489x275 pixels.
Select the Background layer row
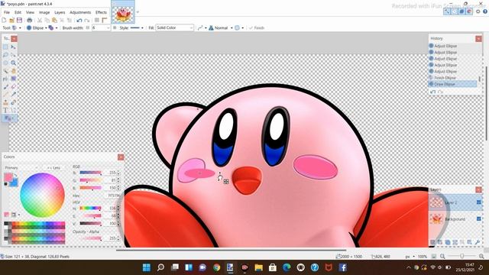(455, 219)
